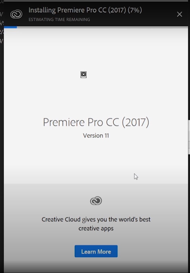
Task: Click the 'creative apps' text line
Action: 96,229
